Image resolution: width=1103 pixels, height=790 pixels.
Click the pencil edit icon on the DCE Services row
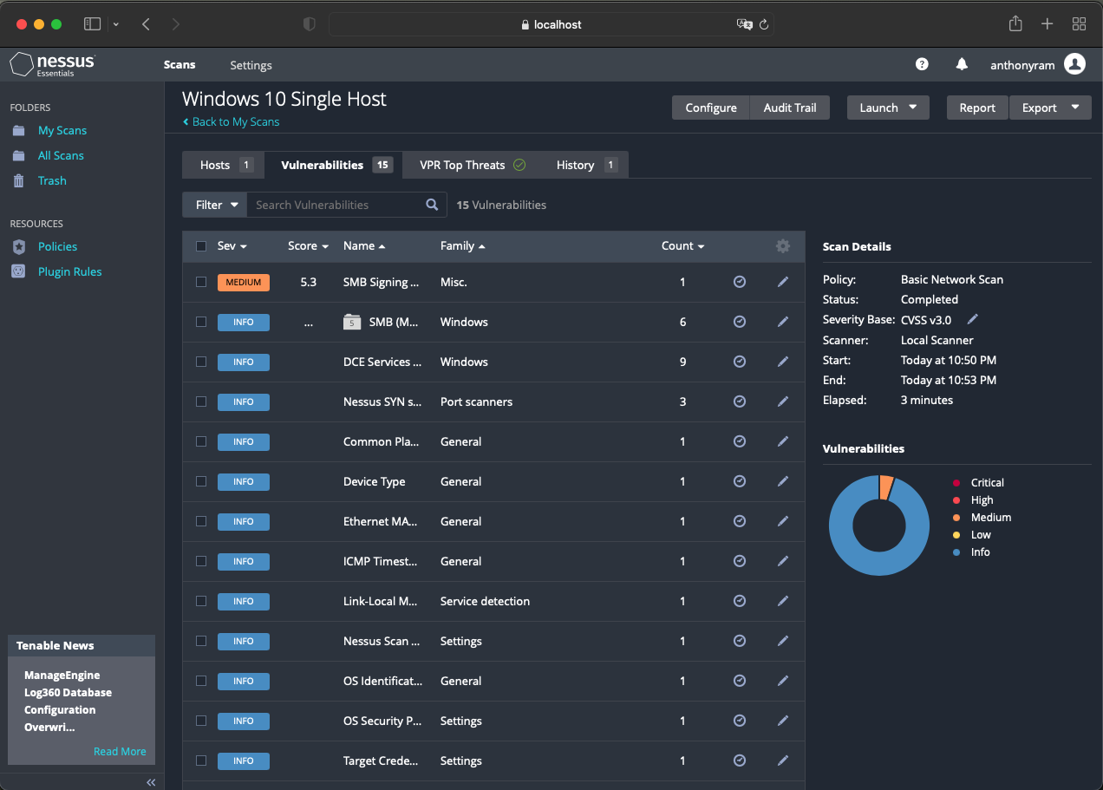[782, 362]
